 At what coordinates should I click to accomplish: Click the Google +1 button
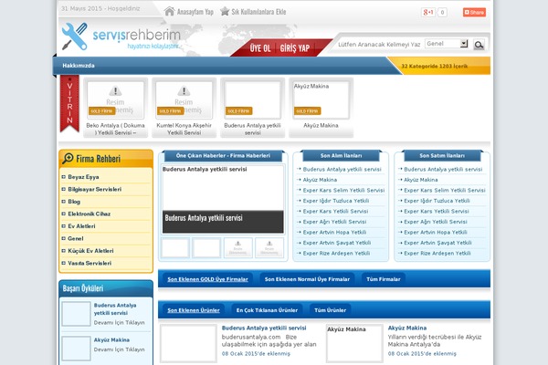pyautogui.click(x=428, y=13)
